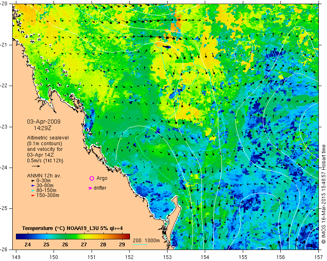This screenshot has height=261, width=327.
Task: Click latitude axis label -21
Action: click(x=4, y=45)
